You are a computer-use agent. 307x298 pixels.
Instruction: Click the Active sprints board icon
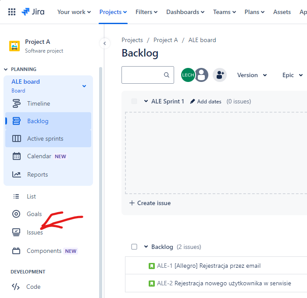pos(17,138)
